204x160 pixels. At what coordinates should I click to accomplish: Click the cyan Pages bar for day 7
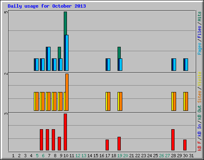point(49,59)
